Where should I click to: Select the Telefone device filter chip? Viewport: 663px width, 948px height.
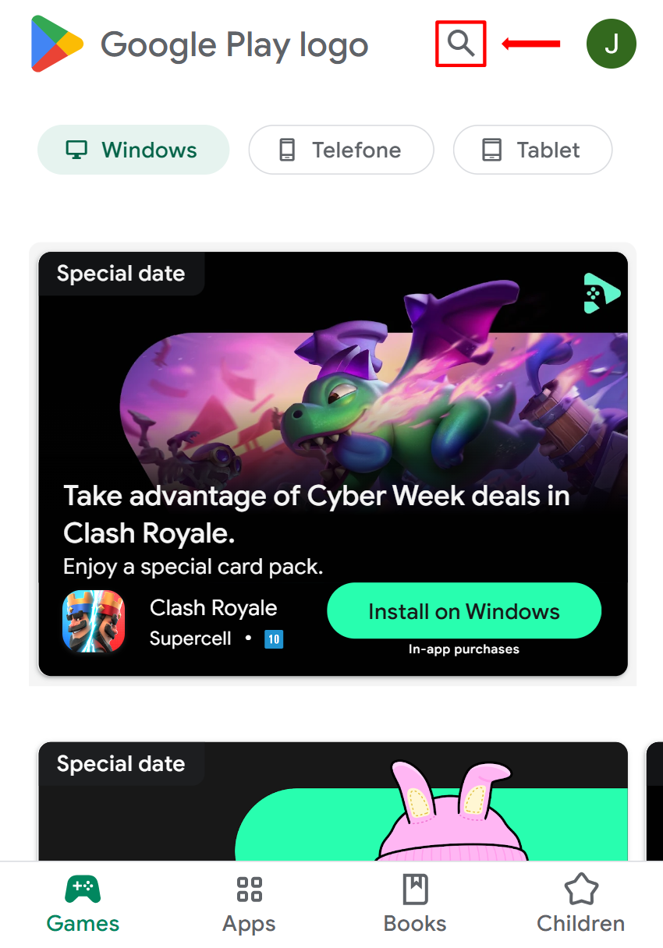(x=341, y=150)
